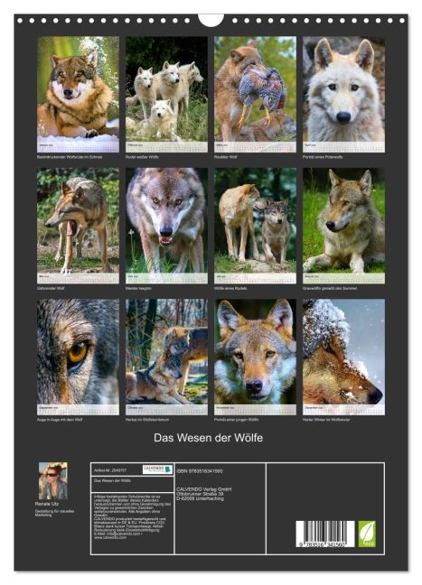Open the yawning wolf thumbnail

[x=78, y=226]
